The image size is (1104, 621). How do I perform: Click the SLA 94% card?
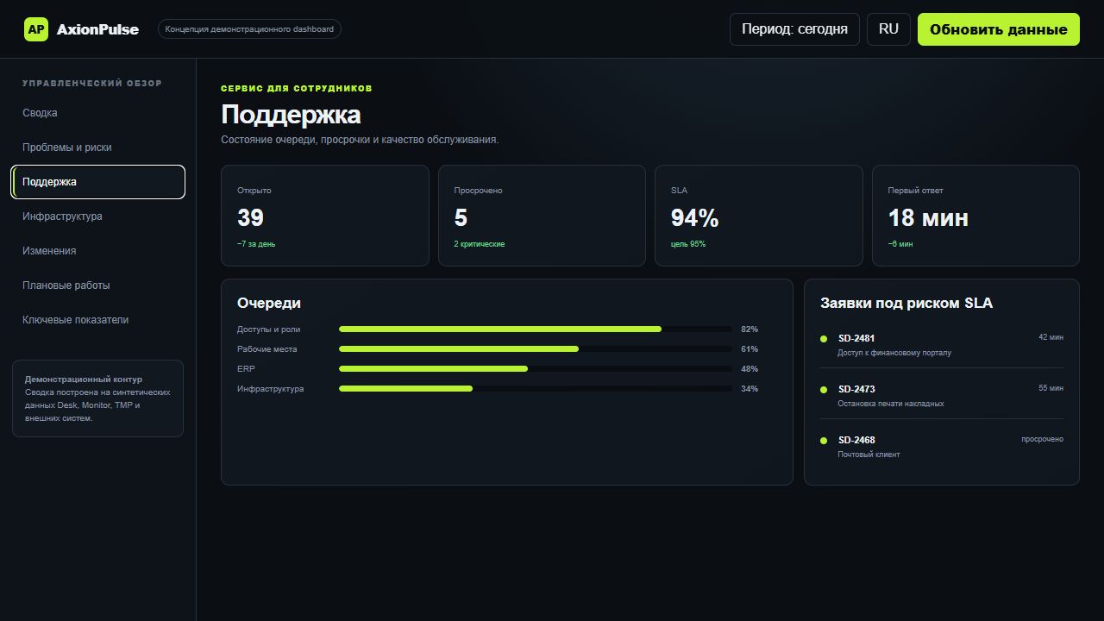tap(759, 216)
